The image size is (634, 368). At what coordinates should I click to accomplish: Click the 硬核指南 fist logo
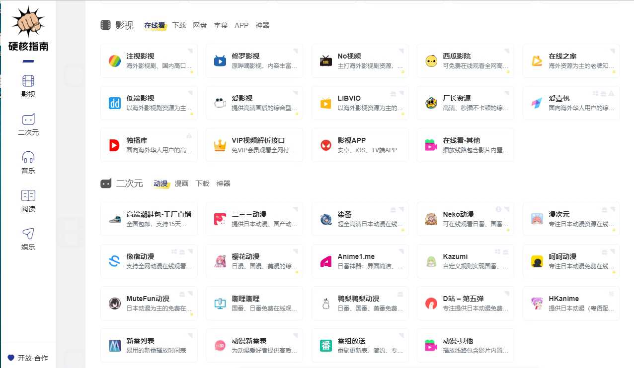coord(28,22)
